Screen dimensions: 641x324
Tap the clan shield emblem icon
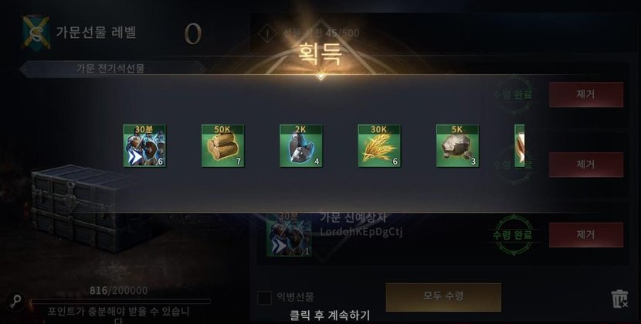click(36, 32)
